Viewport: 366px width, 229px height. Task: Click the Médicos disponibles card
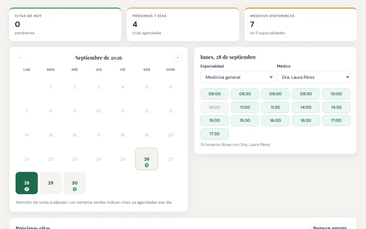pos(301,25)
